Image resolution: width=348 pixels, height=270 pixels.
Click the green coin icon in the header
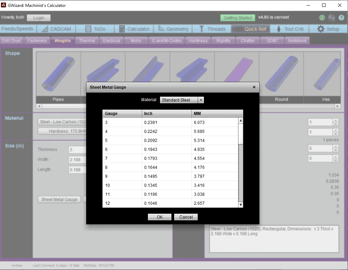click(321, 17)
